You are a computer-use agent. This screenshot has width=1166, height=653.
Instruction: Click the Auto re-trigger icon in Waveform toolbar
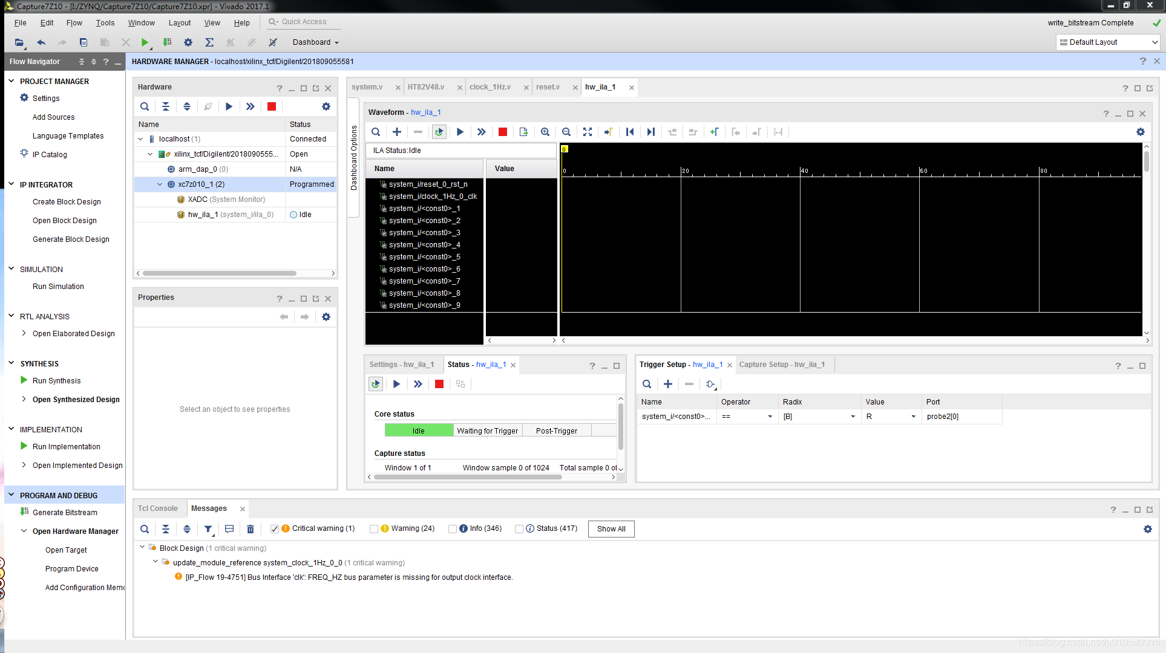[x=439, y=132]
